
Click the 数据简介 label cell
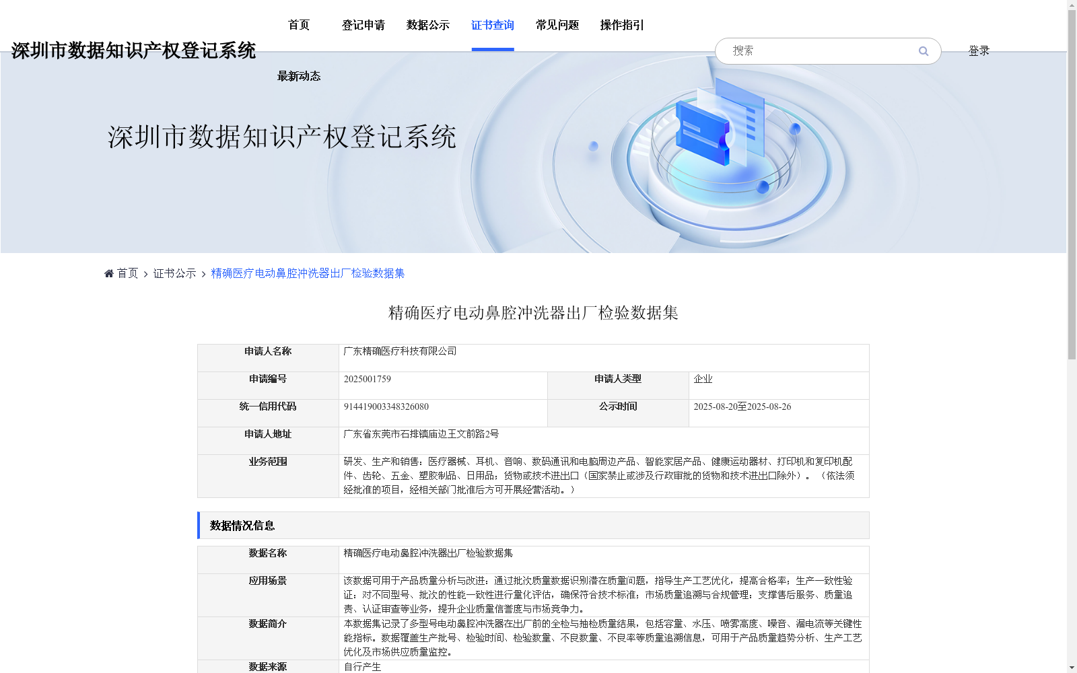(x=268, y=638)
